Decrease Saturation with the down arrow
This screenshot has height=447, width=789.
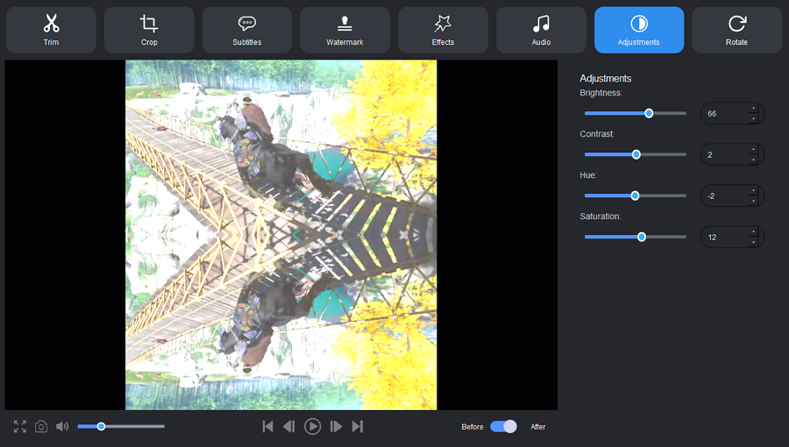click(753, 243)
